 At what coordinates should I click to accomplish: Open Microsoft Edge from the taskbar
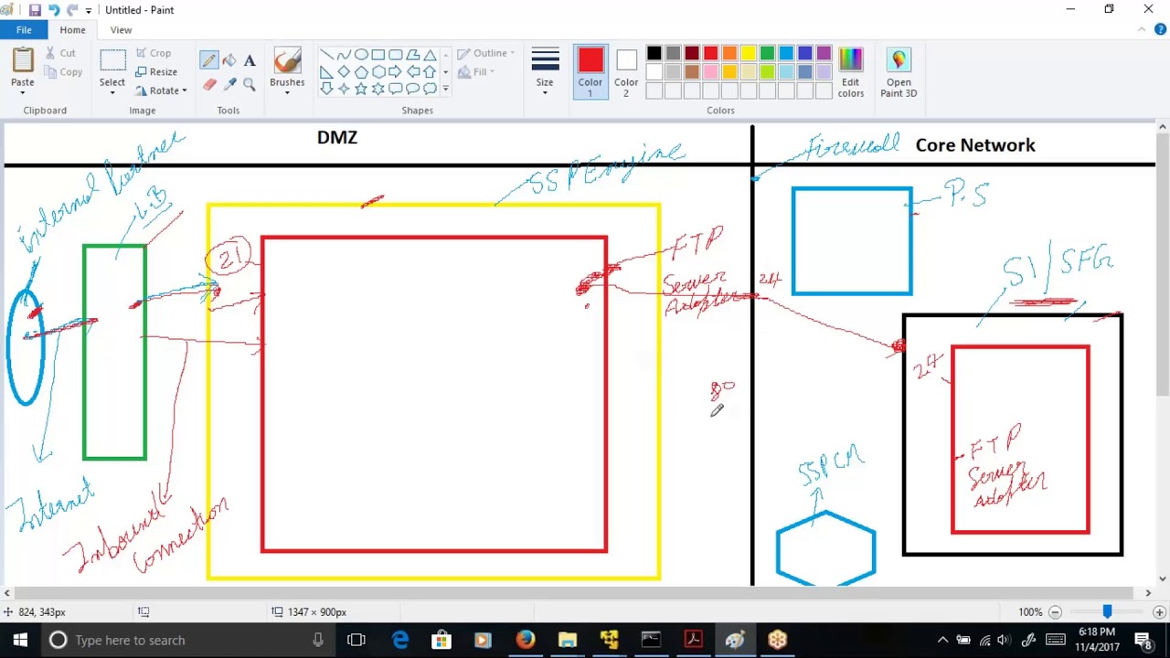tap(400, 640)
